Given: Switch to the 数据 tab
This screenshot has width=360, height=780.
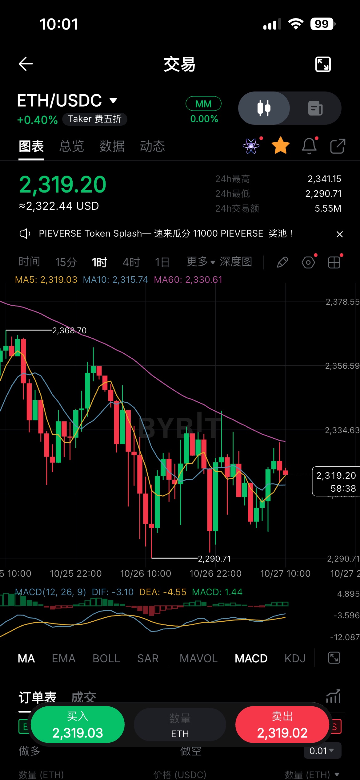Looking at the screenshot, I should click(112, 146).
